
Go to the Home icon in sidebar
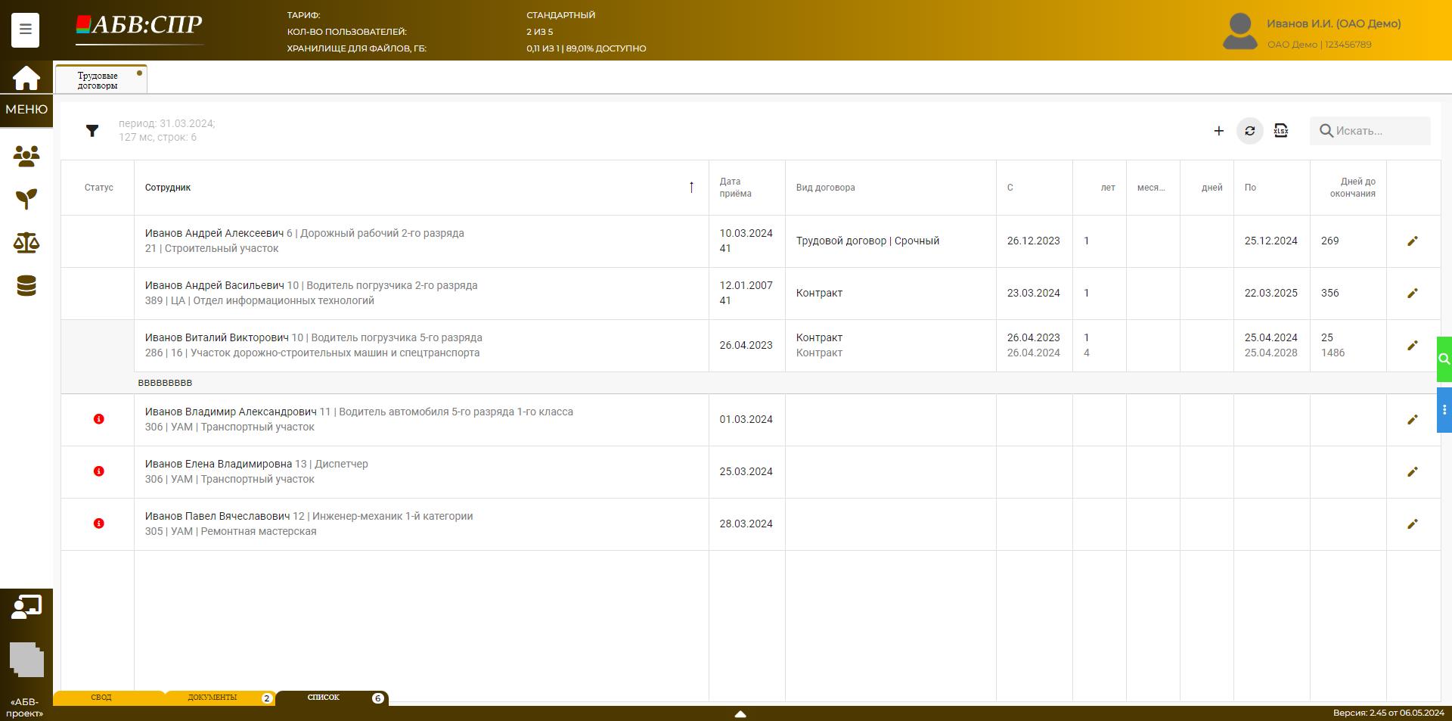point(26,78)
